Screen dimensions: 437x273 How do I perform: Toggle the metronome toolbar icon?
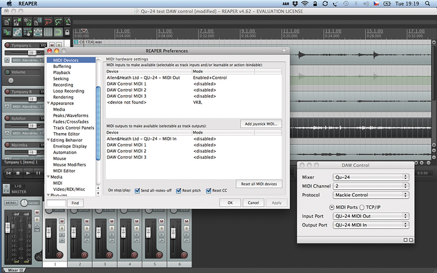point(68,22)
